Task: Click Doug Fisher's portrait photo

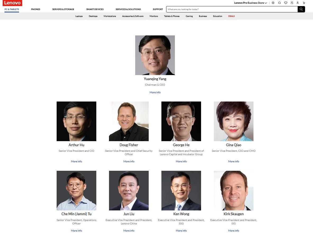Action: coord(129,121)
